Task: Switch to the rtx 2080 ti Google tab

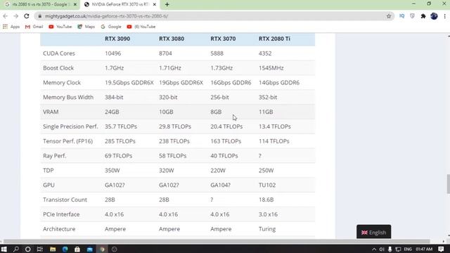Action: pyautogui.click(x=40, y=5)
